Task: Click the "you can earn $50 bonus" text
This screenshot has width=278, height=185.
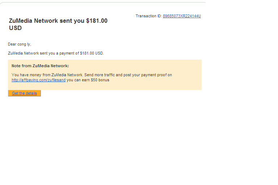Action: [x=88, y=80]
